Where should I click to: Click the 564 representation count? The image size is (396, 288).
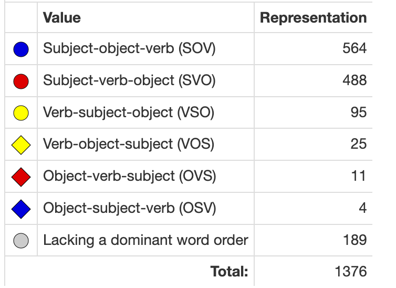pos(355,48)
